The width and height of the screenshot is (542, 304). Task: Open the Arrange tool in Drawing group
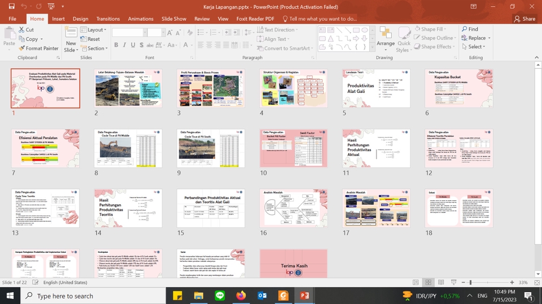[x=386, y=38]
